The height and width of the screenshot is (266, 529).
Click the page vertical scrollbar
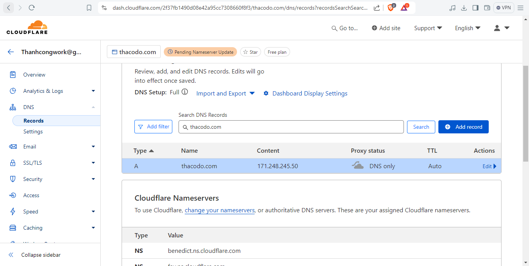[x=526, y=113]
